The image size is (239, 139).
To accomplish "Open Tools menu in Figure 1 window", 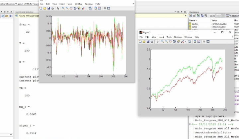I will click(169, 37).
